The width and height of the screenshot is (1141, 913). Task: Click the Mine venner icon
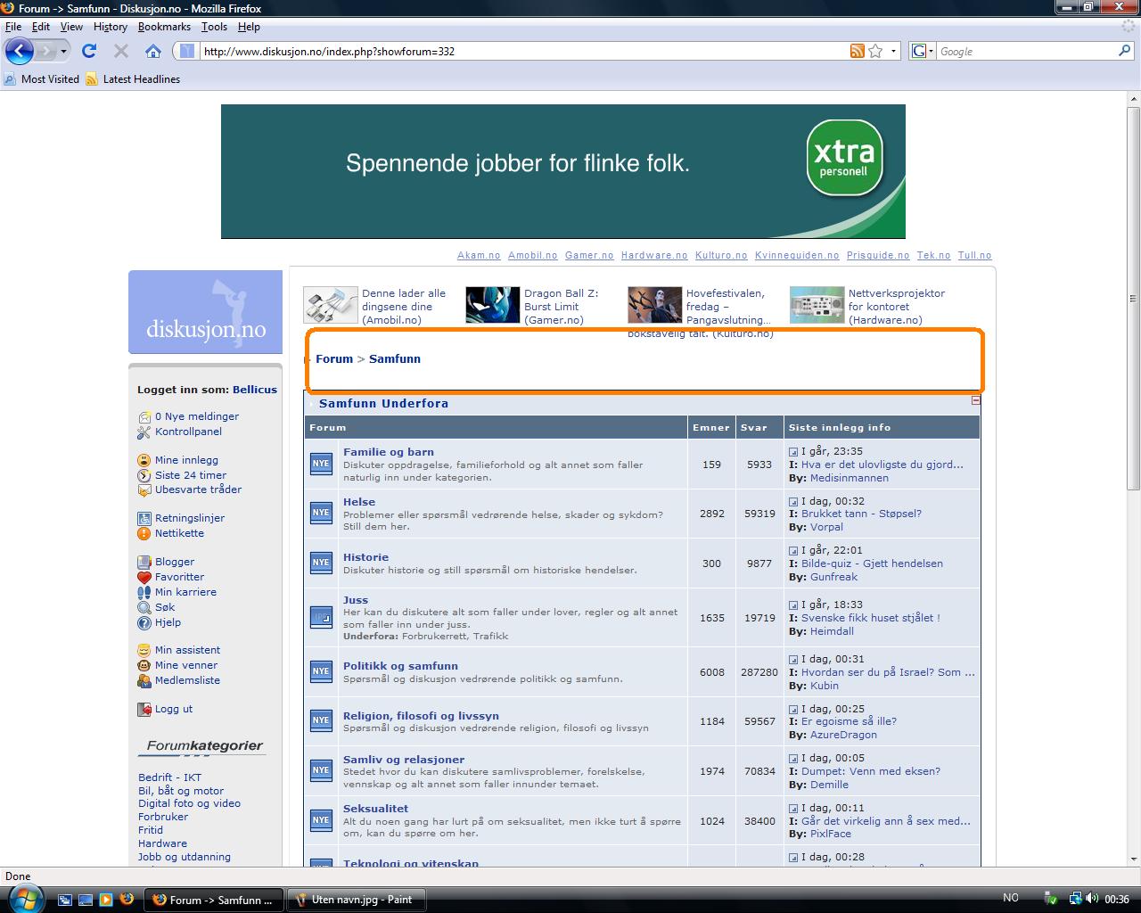click(144, 665)
